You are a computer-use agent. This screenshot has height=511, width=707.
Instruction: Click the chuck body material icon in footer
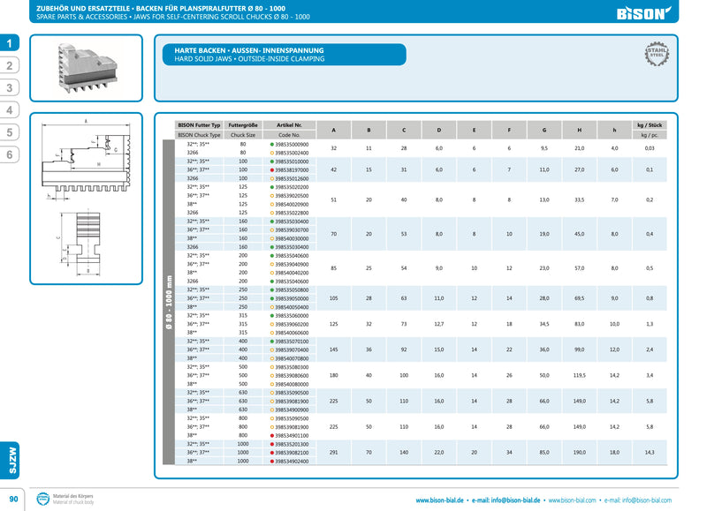coord(42,500)
